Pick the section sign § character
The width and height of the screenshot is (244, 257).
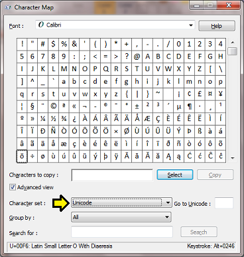32,106
